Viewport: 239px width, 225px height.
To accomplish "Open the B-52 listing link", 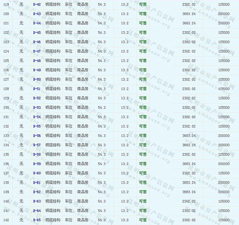I will [x=37, y=98].
